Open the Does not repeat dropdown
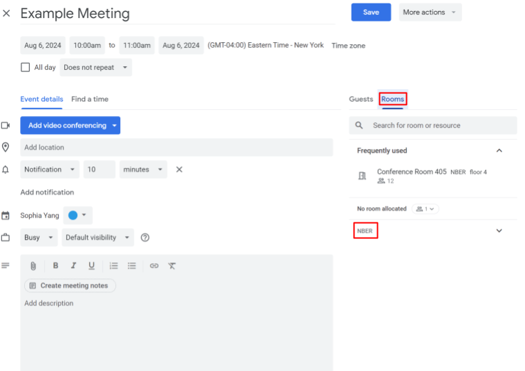 [x=95, y=67]
